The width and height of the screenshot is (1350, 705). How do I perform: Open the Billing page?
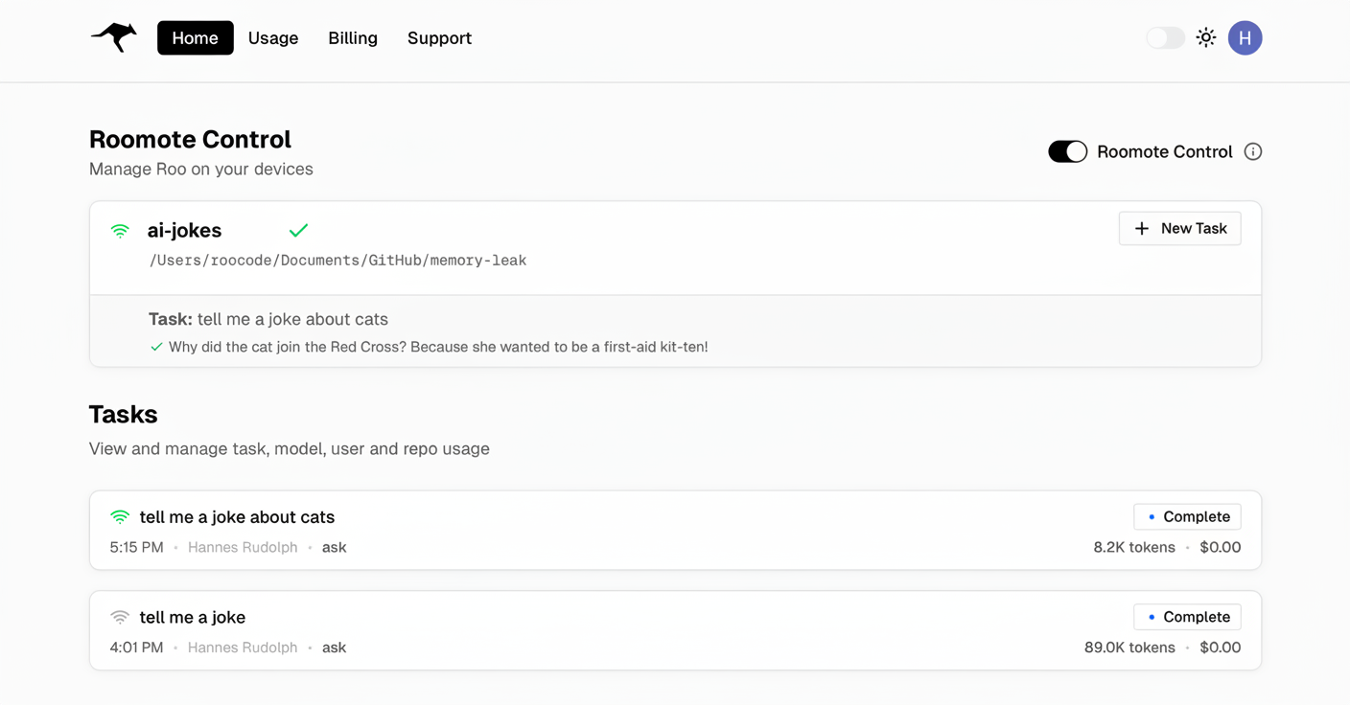coord(352,38)
